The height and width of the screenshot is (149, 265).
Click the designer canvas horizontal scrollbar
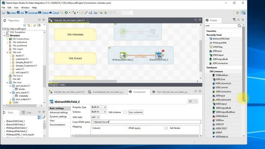pos(84,81)
